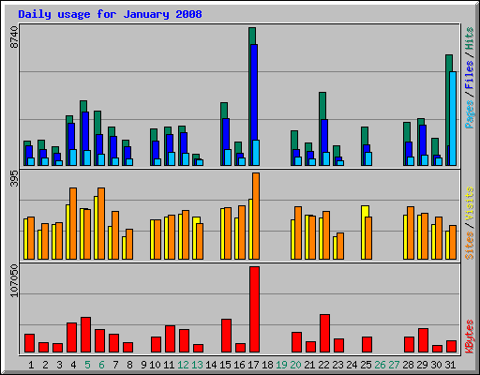This screenshot has height=375, width=480.
Task: Click day label 25 on the axis
Action: tap(366, 365)
